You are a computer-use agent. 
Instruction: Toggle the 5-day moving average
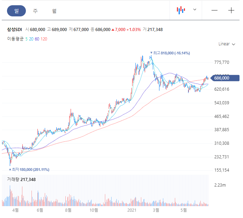tap(27, 39)
